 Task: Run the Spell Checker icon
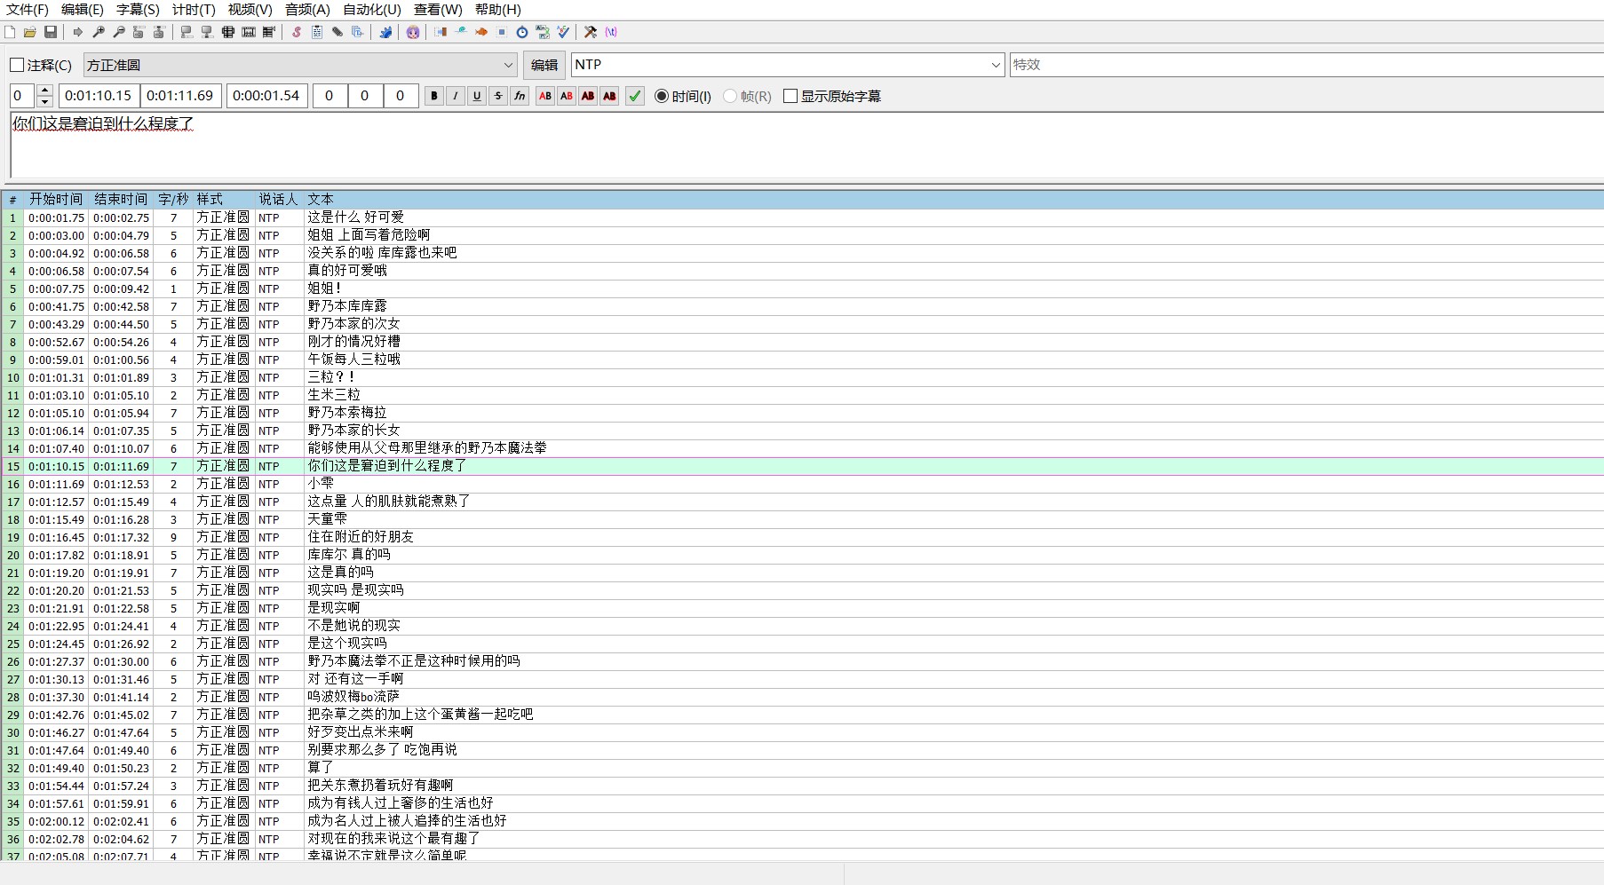pyautogui.click(x=563, y=32)
